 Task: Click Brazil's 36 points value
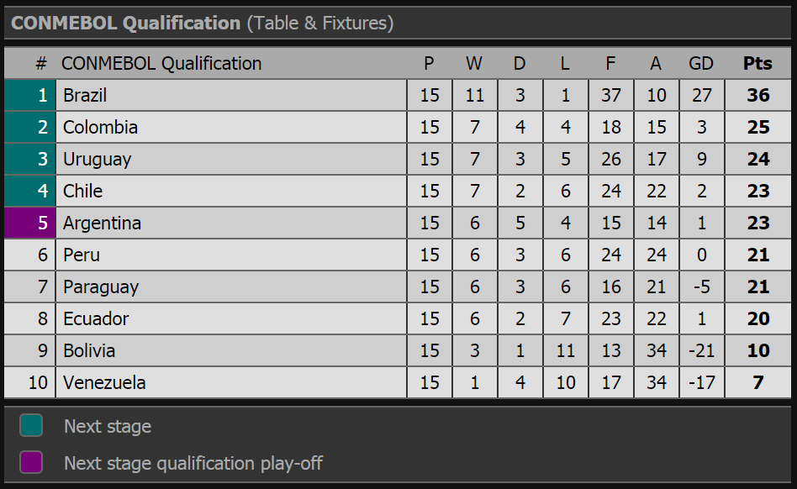[x=757, y=96]
